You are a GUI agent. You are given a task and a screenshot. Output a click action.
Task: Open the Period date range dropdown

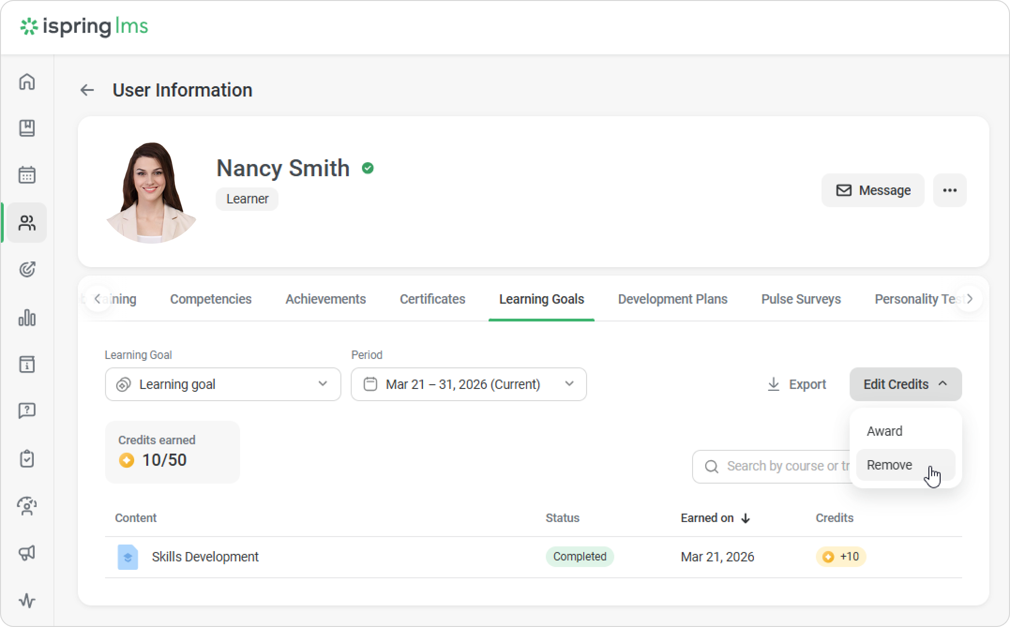[468, 384]
